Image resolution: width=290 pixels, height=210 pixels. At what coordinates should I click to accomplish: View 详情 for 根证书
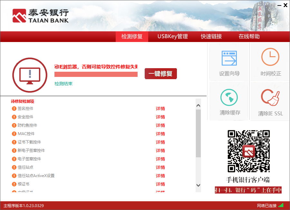point(160,184)
